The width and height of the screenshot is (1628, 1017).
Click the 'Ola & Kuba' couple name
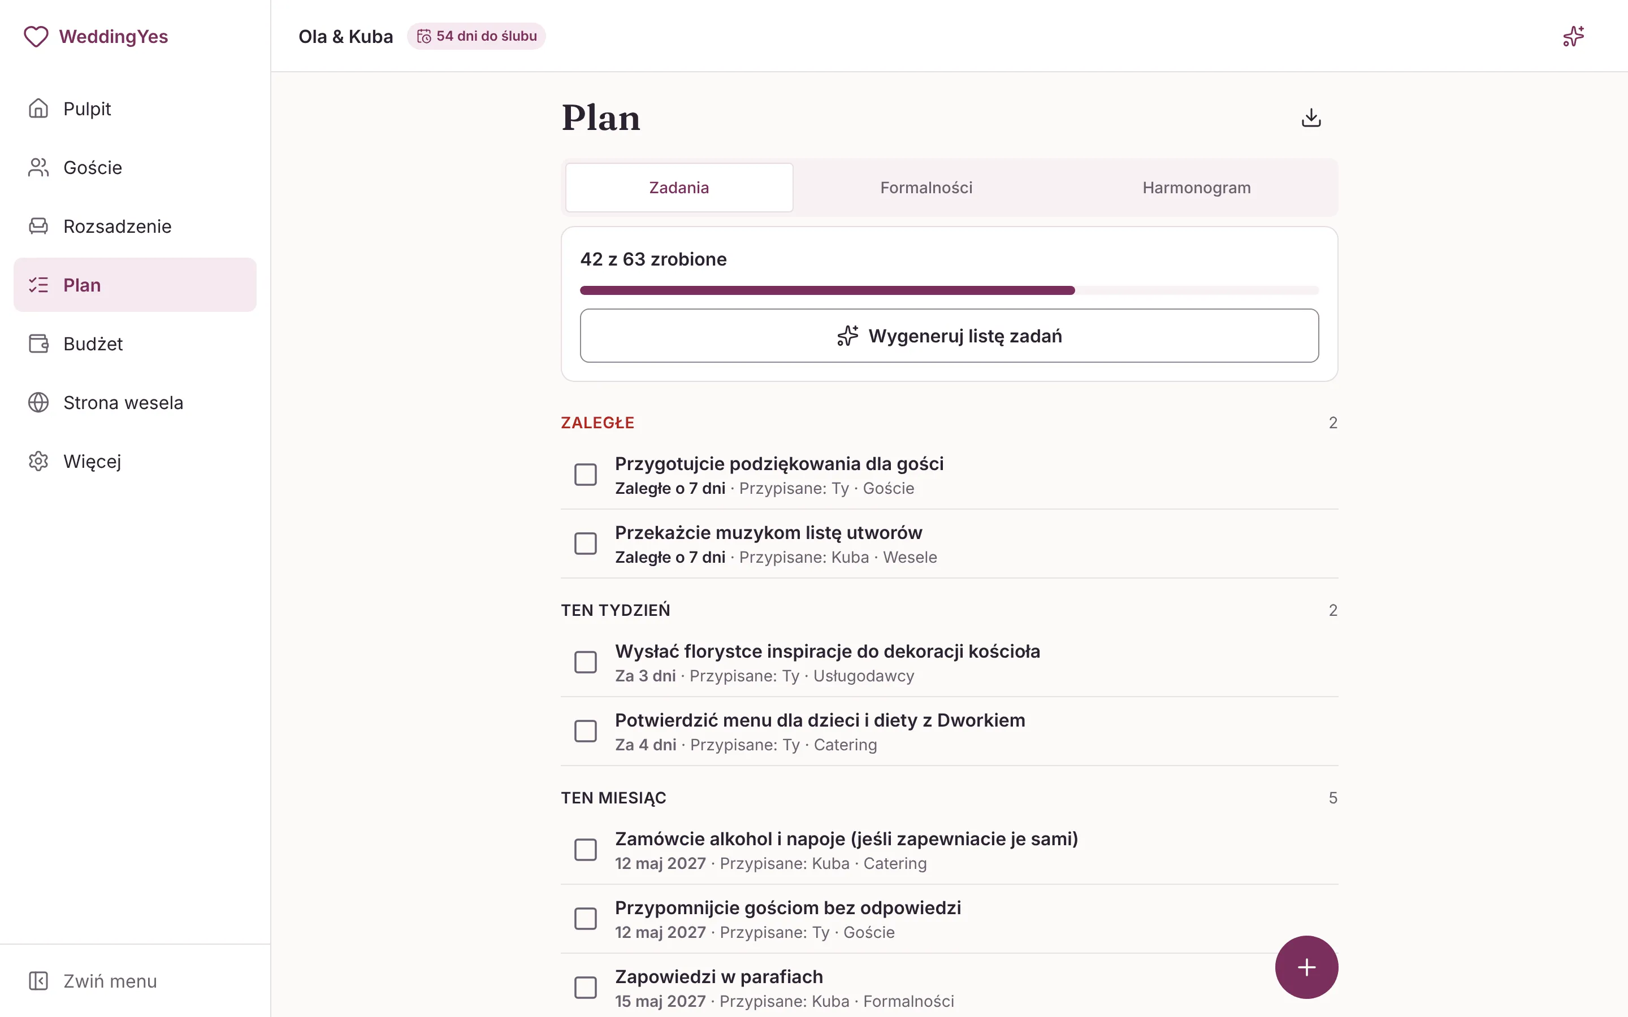pyautogui.click(x=346, y=36)
